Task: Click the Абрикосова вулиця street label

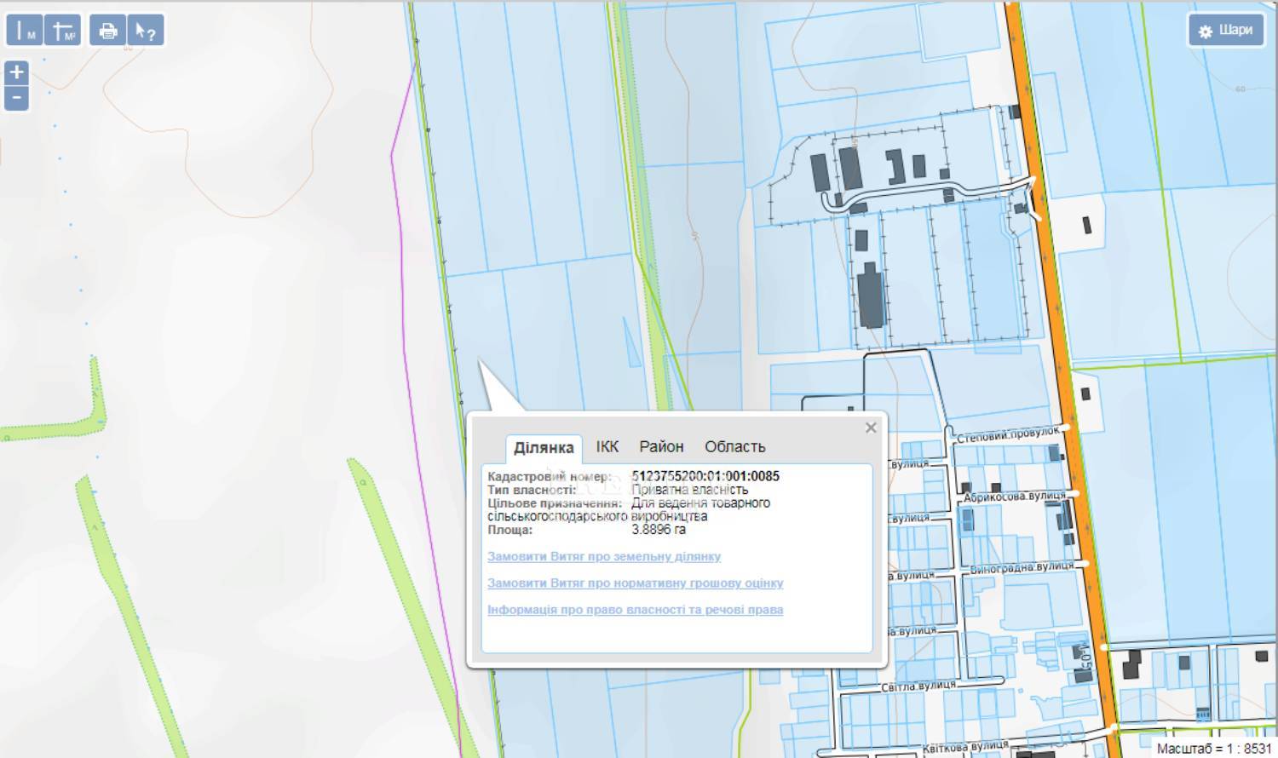Action: 1014,497
